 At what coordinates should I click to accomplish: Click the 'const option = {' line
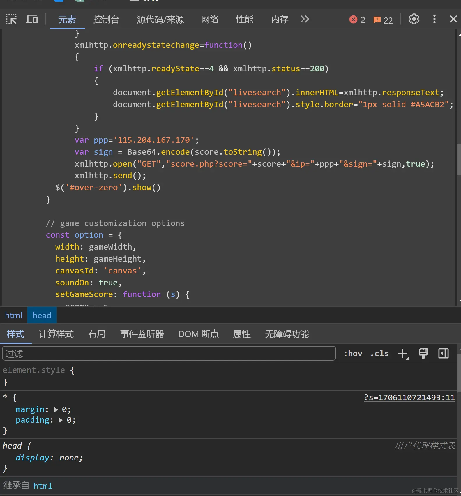84,235
